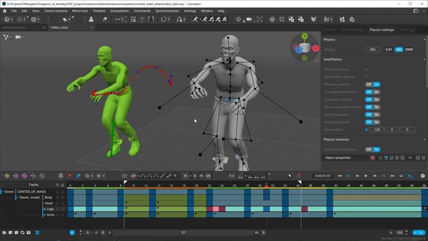Click the blue key icon on the timeline toolbar

79,176
